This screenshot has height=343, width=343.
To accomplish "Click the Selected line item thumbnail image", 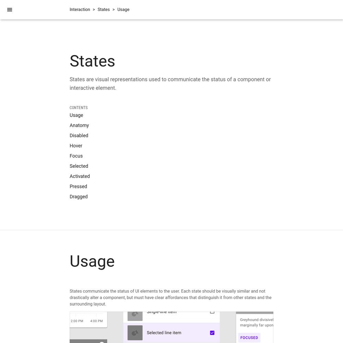I will point(135,333).
